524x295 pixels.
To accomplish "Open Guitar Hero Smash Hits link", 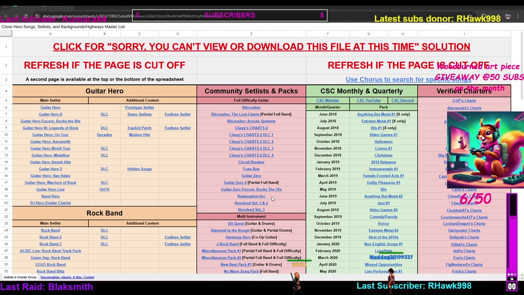I will (50, 162).
